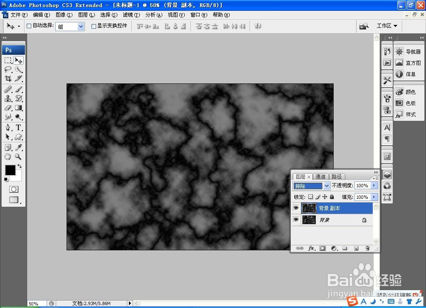Select the Type tool
The width and height of the screenshot is (426, 308).
[x=18, y=127]
